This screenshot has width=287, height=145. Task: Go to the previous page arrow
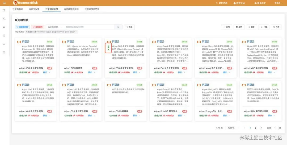(x=244, y=128)
